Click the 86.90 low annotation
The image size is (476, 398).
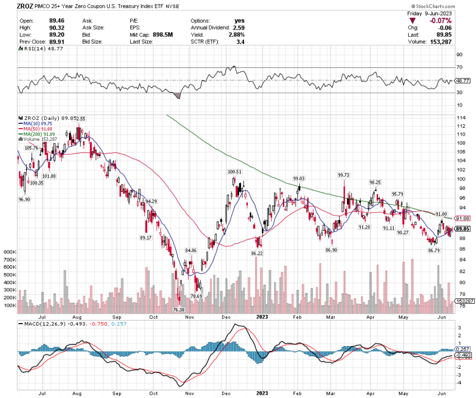tap(331, 250)
